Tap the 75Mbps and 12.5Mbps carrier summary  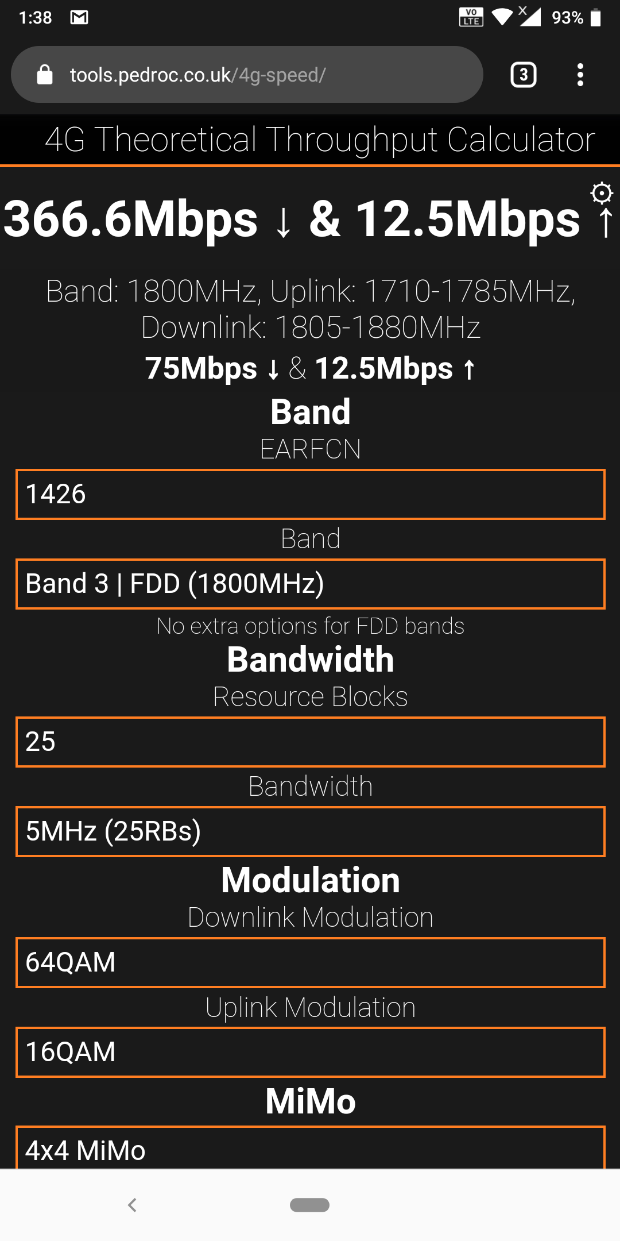[310, 368]
